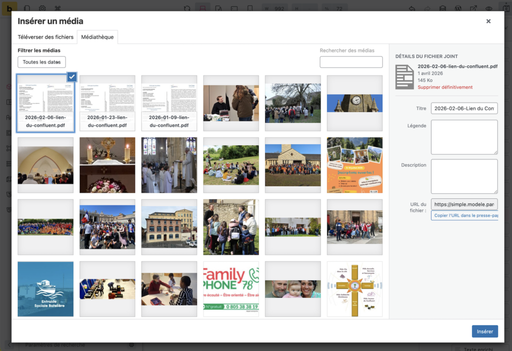Switch to Téléverser des fichiers tab
This screenshot has height=351, width=512.
pyautogui.click(x=45, y=37)
